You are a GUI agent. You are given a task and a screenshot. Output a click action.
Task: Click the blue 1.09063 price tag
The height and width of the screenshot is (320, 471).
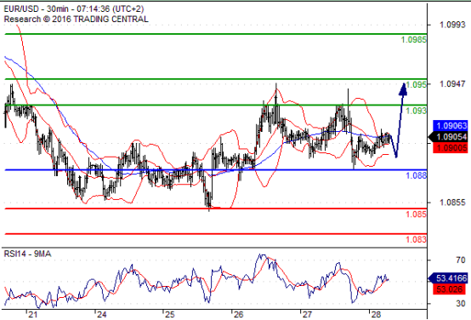451,125
